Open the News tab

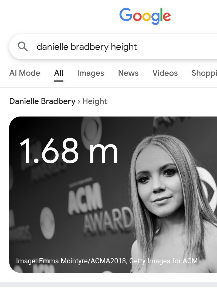128,73
